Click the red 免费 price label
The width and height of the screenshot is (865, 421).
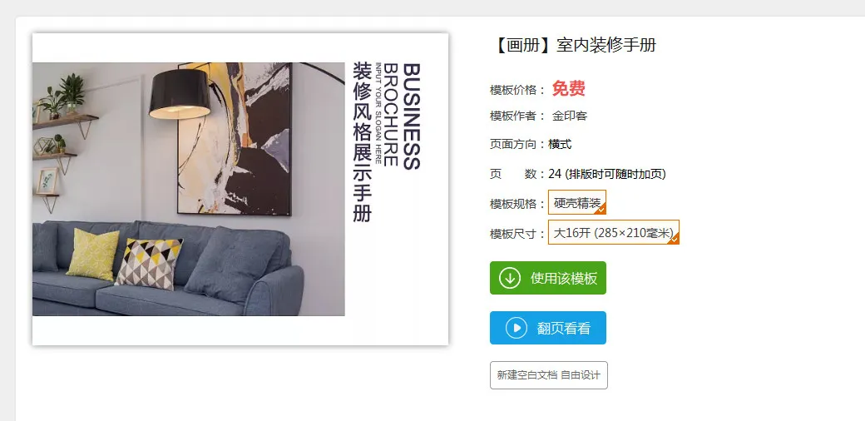(x=568, y=88)
